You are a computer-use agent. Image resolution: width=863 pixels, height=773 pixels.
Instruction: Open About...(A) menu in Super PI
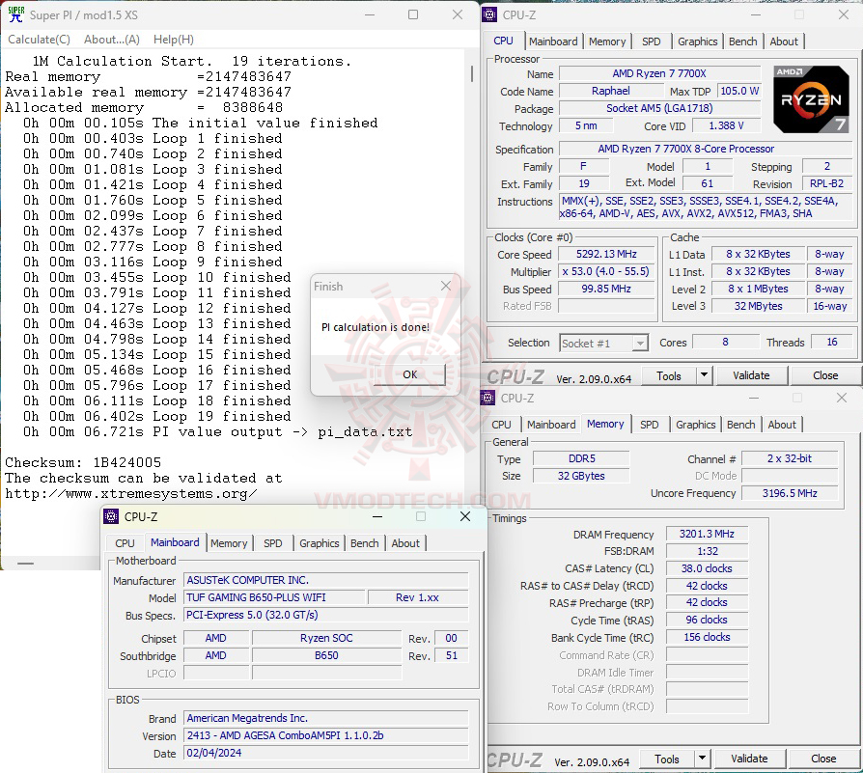(x=112, y=40)
